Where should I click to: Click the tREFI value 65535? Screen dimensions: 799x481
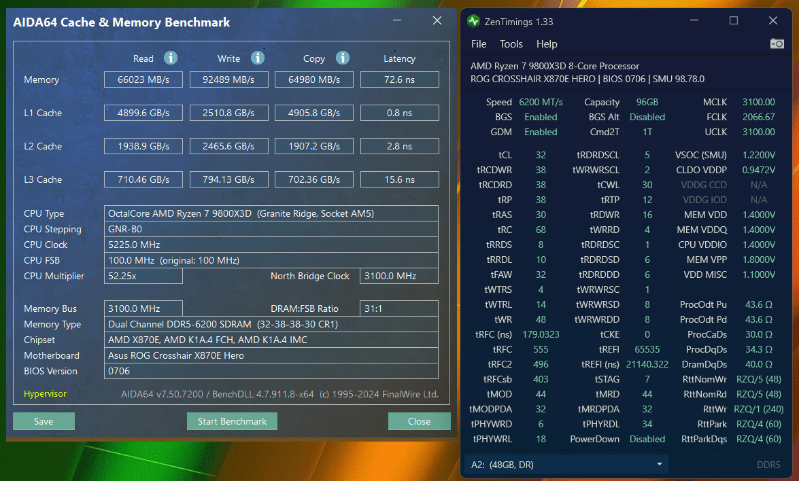647,349
